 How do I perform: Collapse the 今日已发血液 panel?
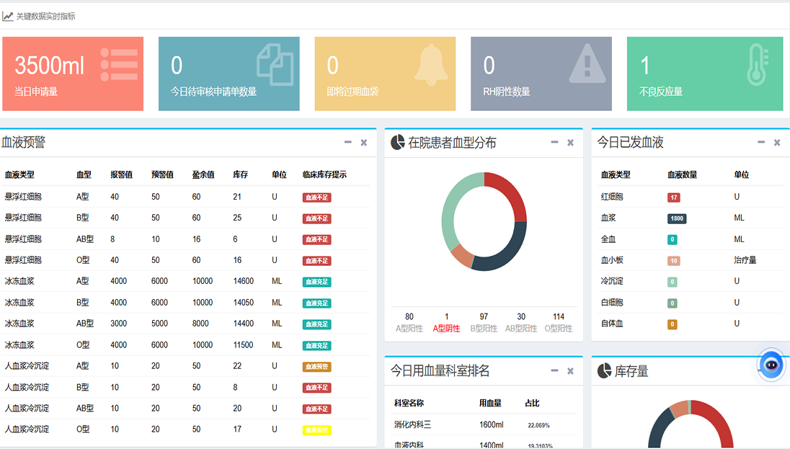tap(760, 143)
